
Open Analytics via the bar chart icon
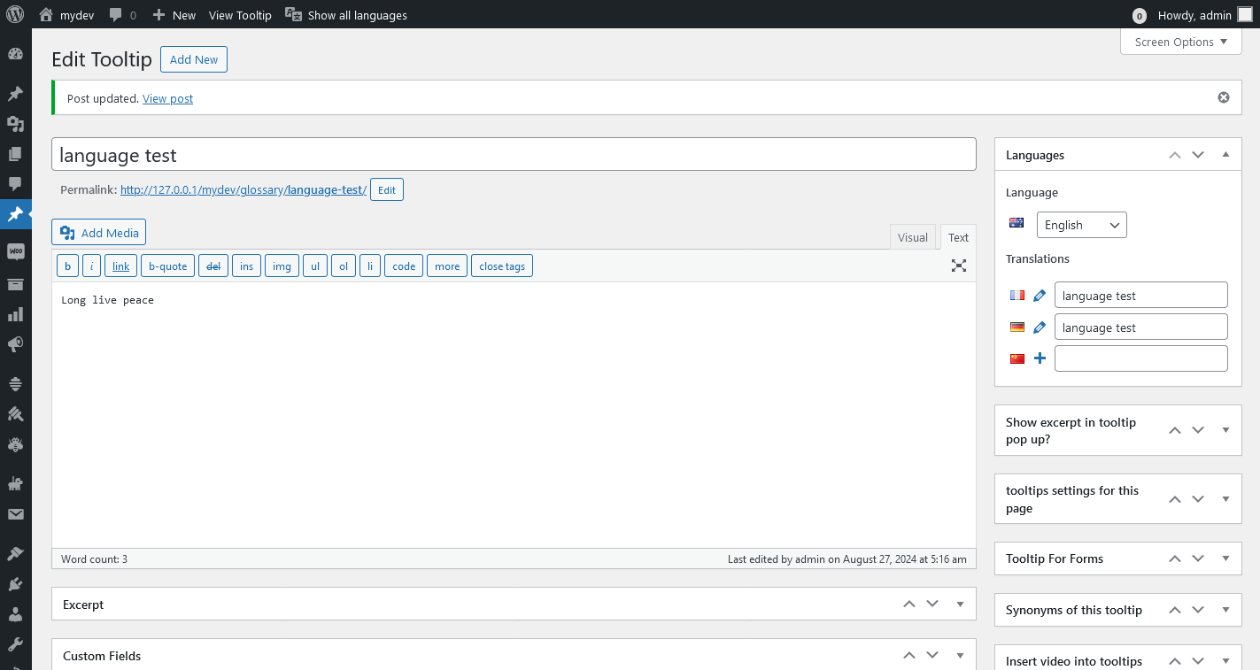tap(15, 313)
